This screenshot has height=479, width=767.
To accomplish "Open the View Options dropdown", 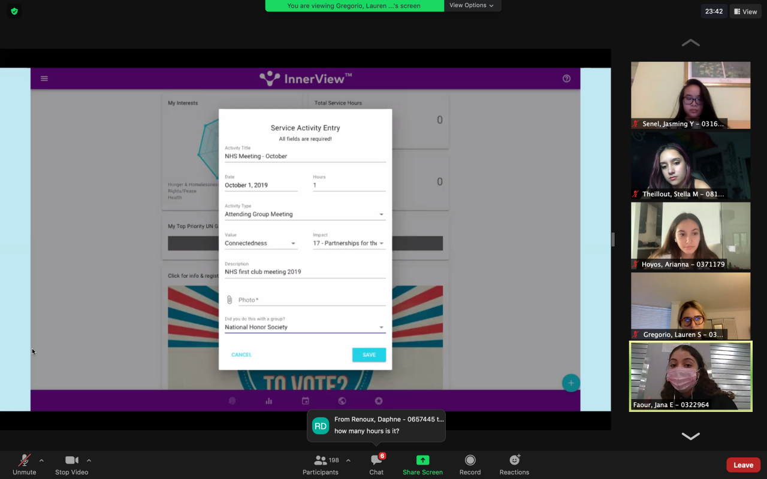I will (472, 5).
